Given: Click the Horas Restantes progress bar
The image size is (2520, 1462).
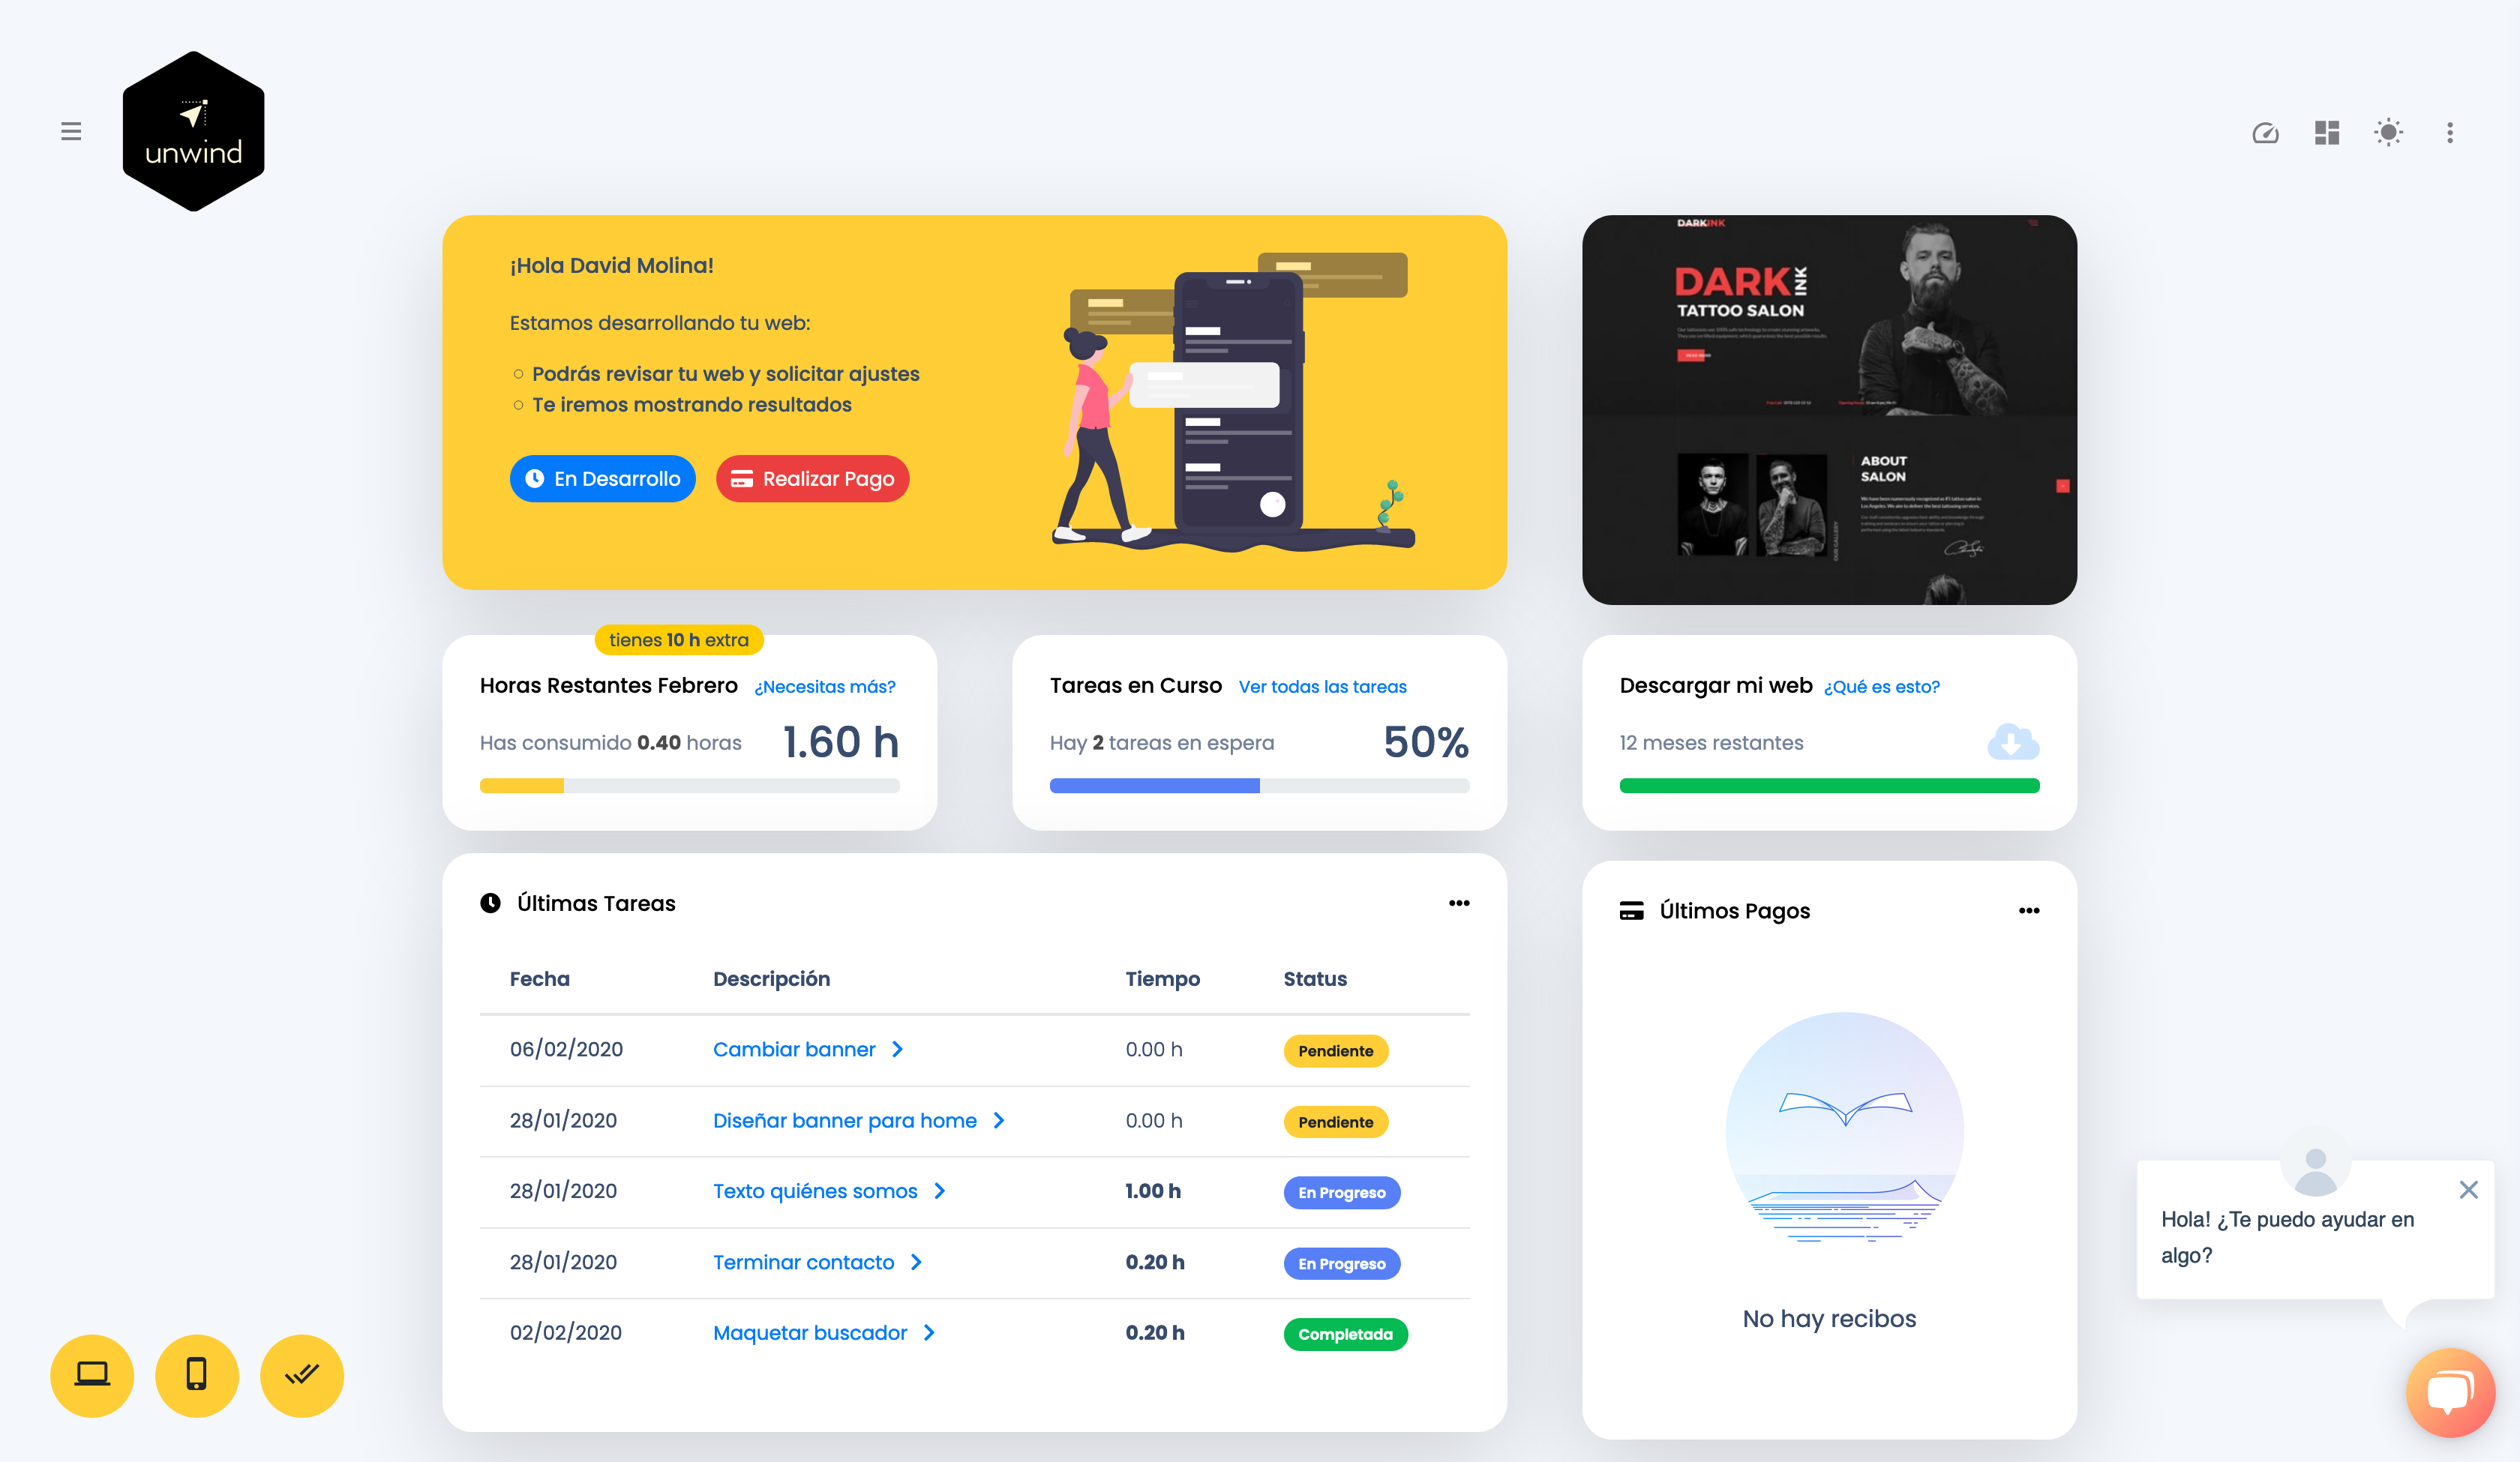Looking at the screenshot, I should click(x=689, y=786).
